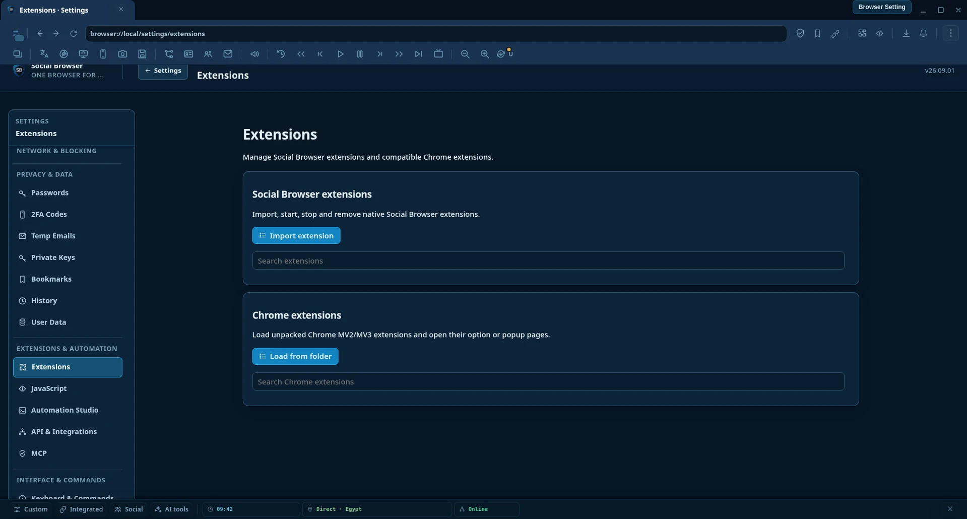Open MCP in the sidebar
This screenshot has height=519, width=967.
click(x=68, y=453)
